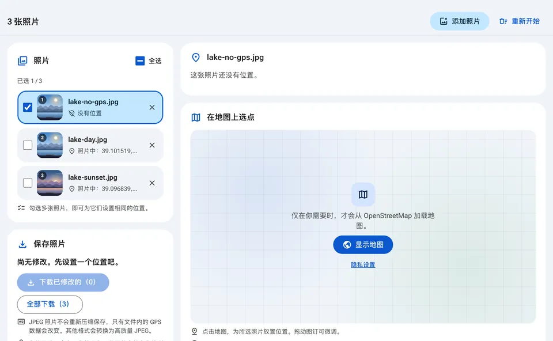Open the 隐私设置 link
Image resolution: width=553 pixels, height=341 pixels.
click(x=363, y=265)
